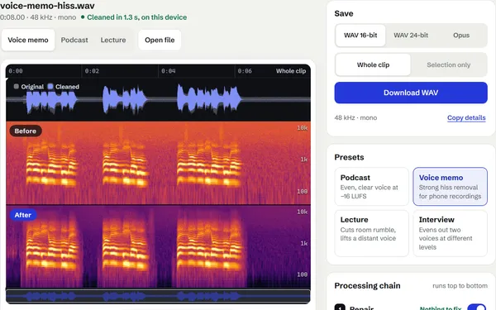Screen dimensions: 496x310
Task: Click the Before spectrogram badge
Action: [x=26, y=131]
